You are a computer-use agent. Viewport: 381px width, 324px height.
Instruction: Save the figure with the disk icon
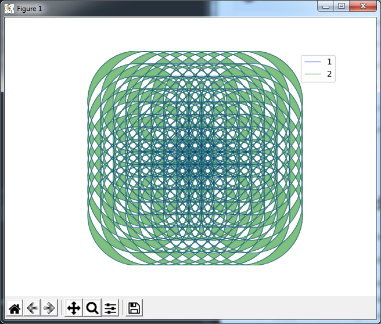pos(134,308)
